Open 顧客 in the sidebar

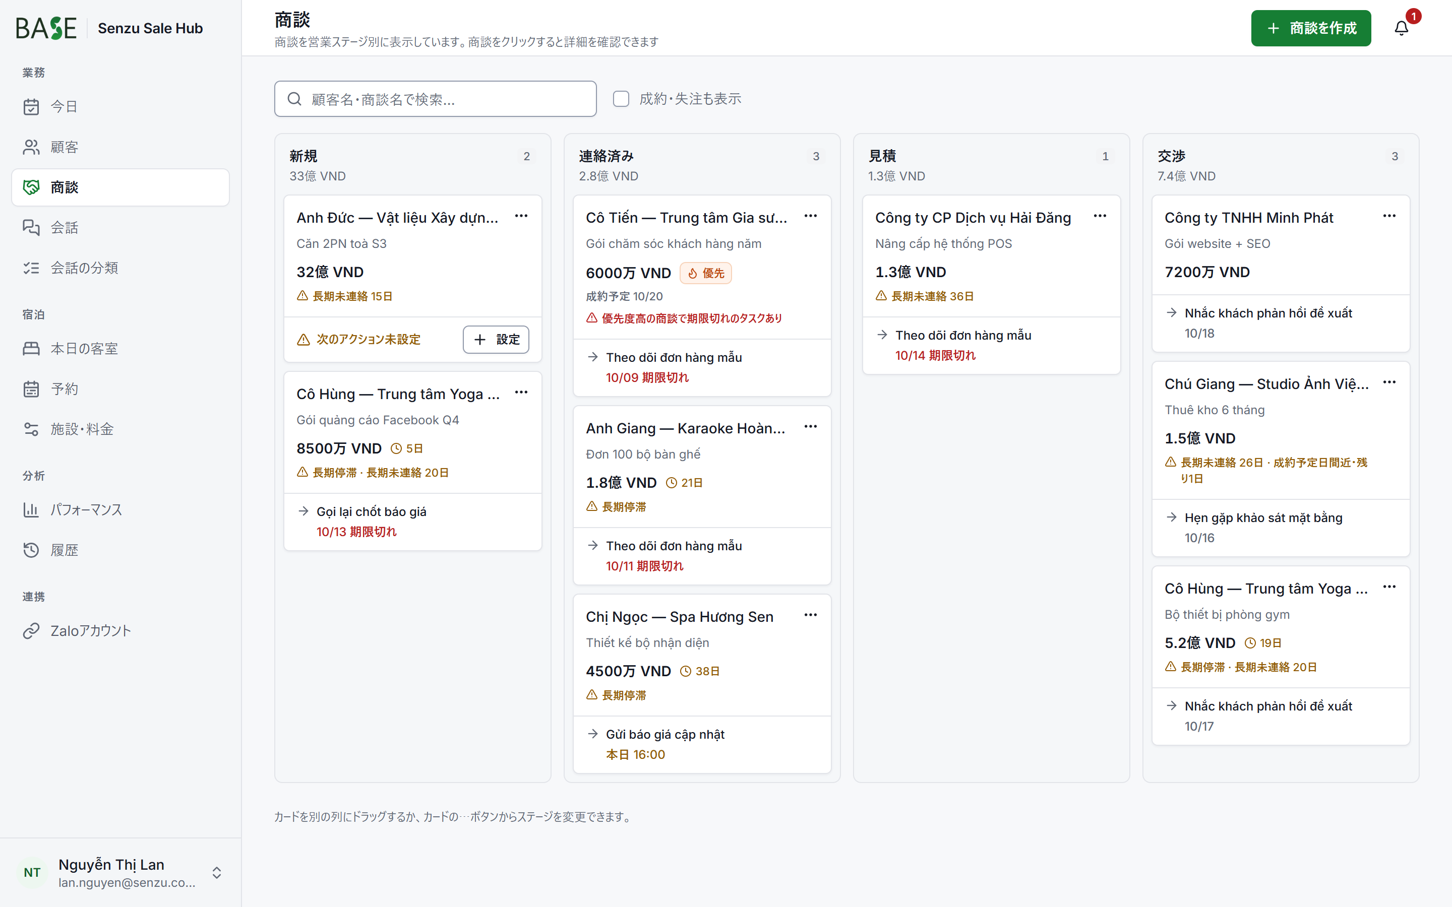[120, 147]
